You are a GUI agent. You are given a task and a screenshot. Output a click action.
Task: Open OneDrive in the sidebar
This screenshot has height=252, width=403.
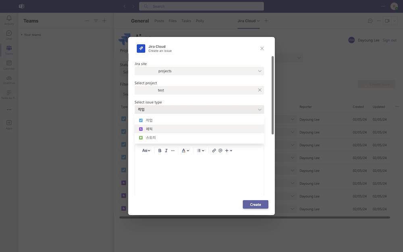pyautogui.click(x=9, y=80)
